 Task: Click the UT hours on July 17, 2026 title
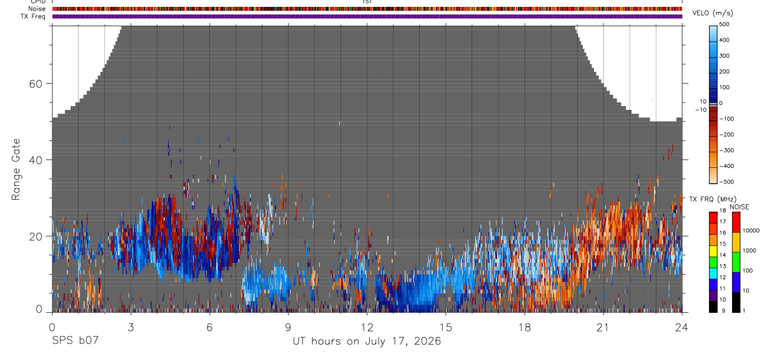[367, 342]
